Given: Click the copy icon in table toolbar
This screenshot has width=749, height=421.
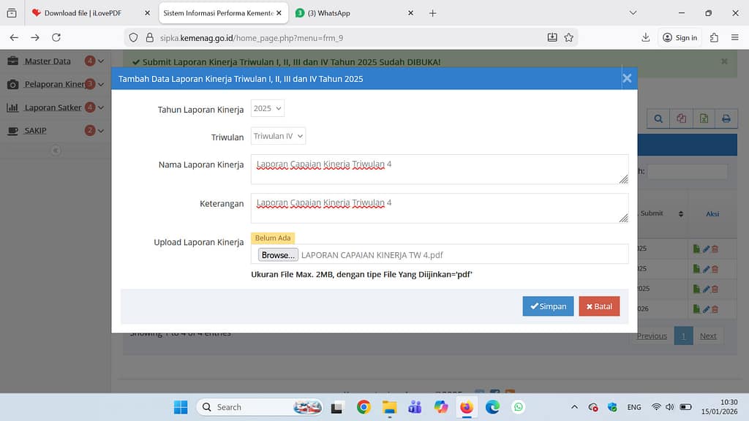Looking at the screenshot, I should (x=681, y=119).
